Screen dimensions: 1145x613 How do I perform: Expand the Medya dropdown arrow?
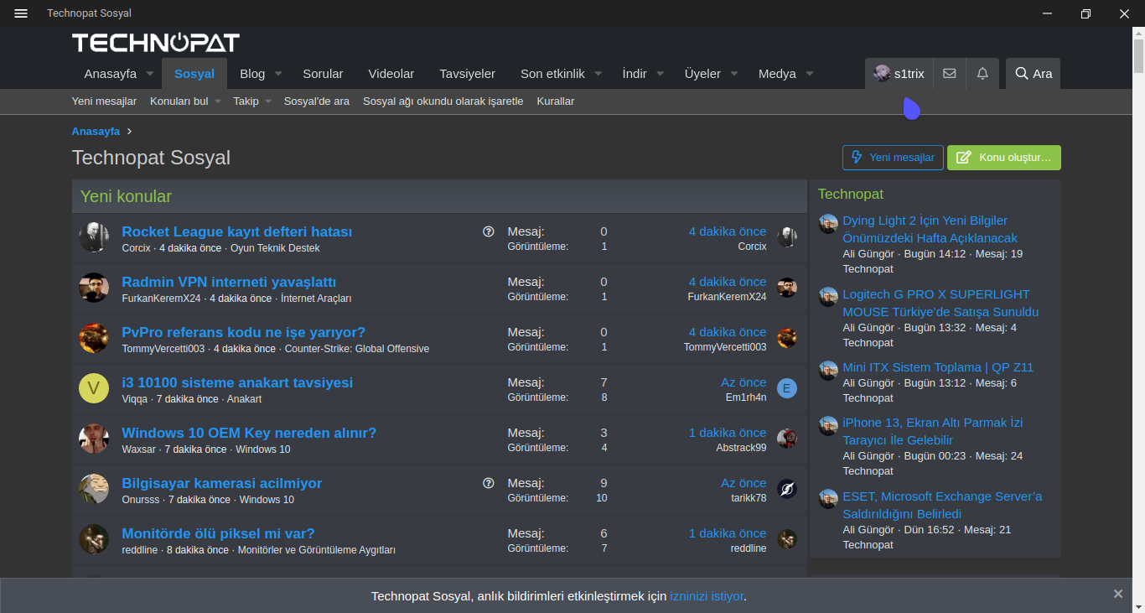(810, 74)
